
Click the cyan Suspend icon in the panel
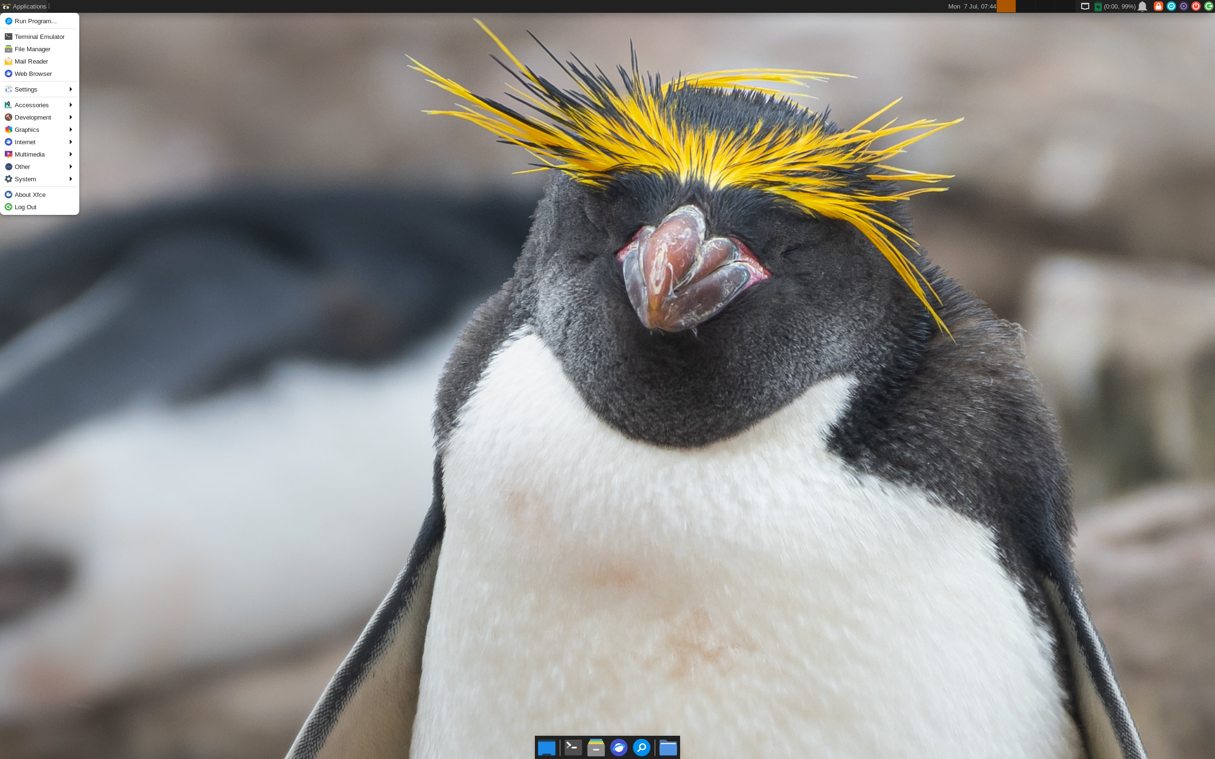tap(1171, 6)
